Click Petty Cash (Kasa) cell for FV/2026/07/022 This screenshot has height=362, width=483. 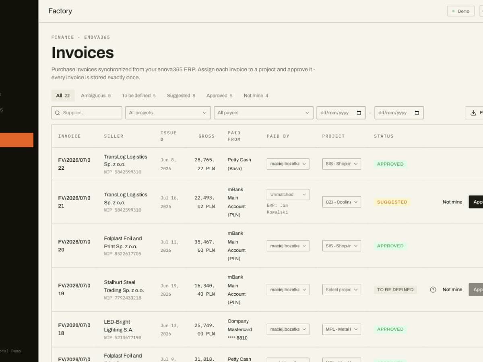[239, 164]
